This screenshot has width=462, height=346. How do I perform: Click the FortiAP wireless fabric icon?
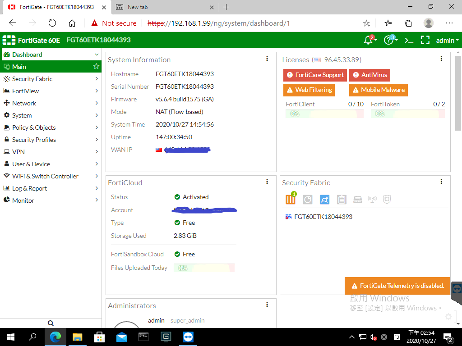click(x=372, y=200)
